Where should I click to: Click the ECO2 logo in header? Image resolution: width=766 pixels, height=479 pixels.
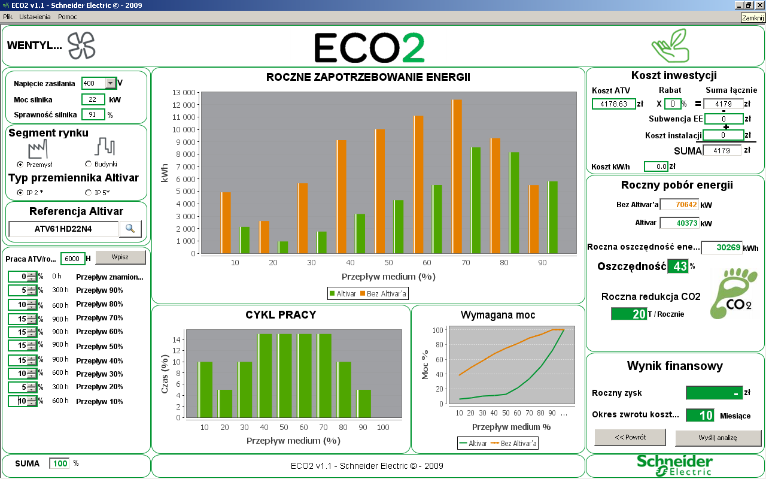point(370,48)
